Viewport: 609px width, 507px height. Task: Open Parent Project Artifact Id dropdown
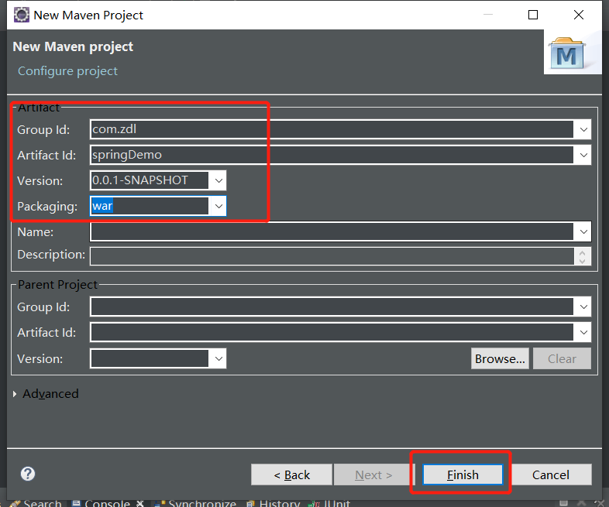(x=583, y=332)
